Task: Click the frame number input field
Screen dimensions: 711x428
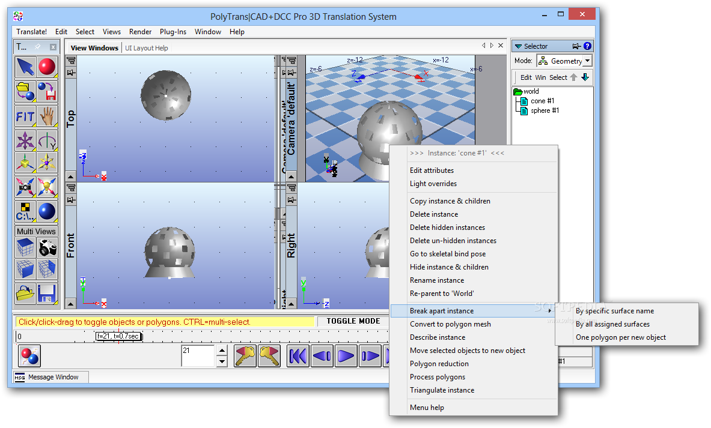Action: (x=197, y=356)
